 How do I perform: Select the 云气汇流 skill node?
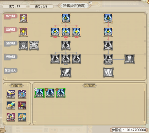(x=108, y=18)
